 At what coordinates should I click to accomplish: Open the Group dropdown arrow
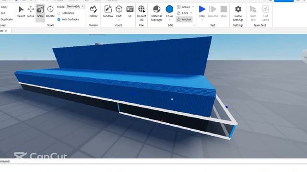193,7
